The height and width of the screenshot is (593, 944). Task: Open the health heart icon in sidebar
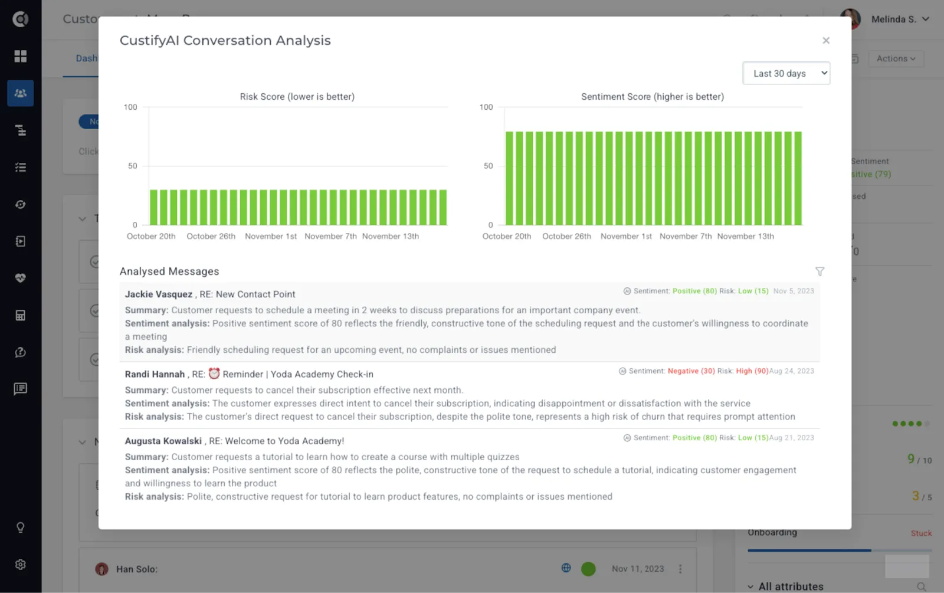click(x=21, y=278)
